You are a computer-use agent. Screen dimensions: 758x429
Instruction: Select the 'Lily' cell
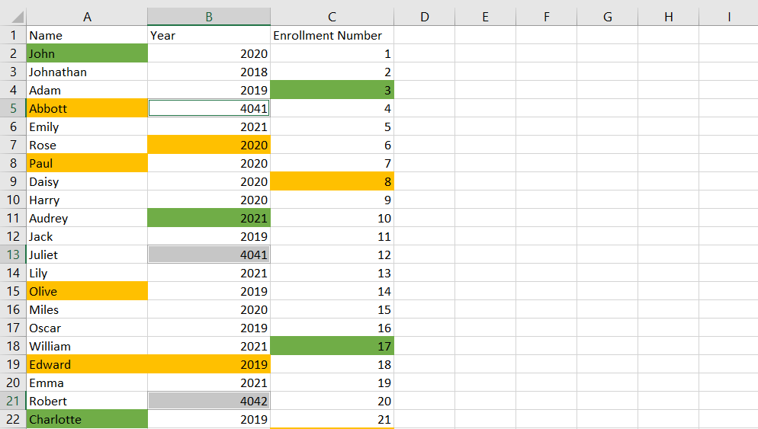click(87, 273)
